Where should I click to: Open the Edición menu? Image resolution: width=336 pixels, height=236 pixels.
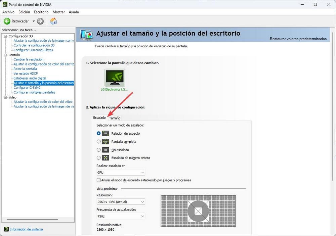click(x=24, y=12)
